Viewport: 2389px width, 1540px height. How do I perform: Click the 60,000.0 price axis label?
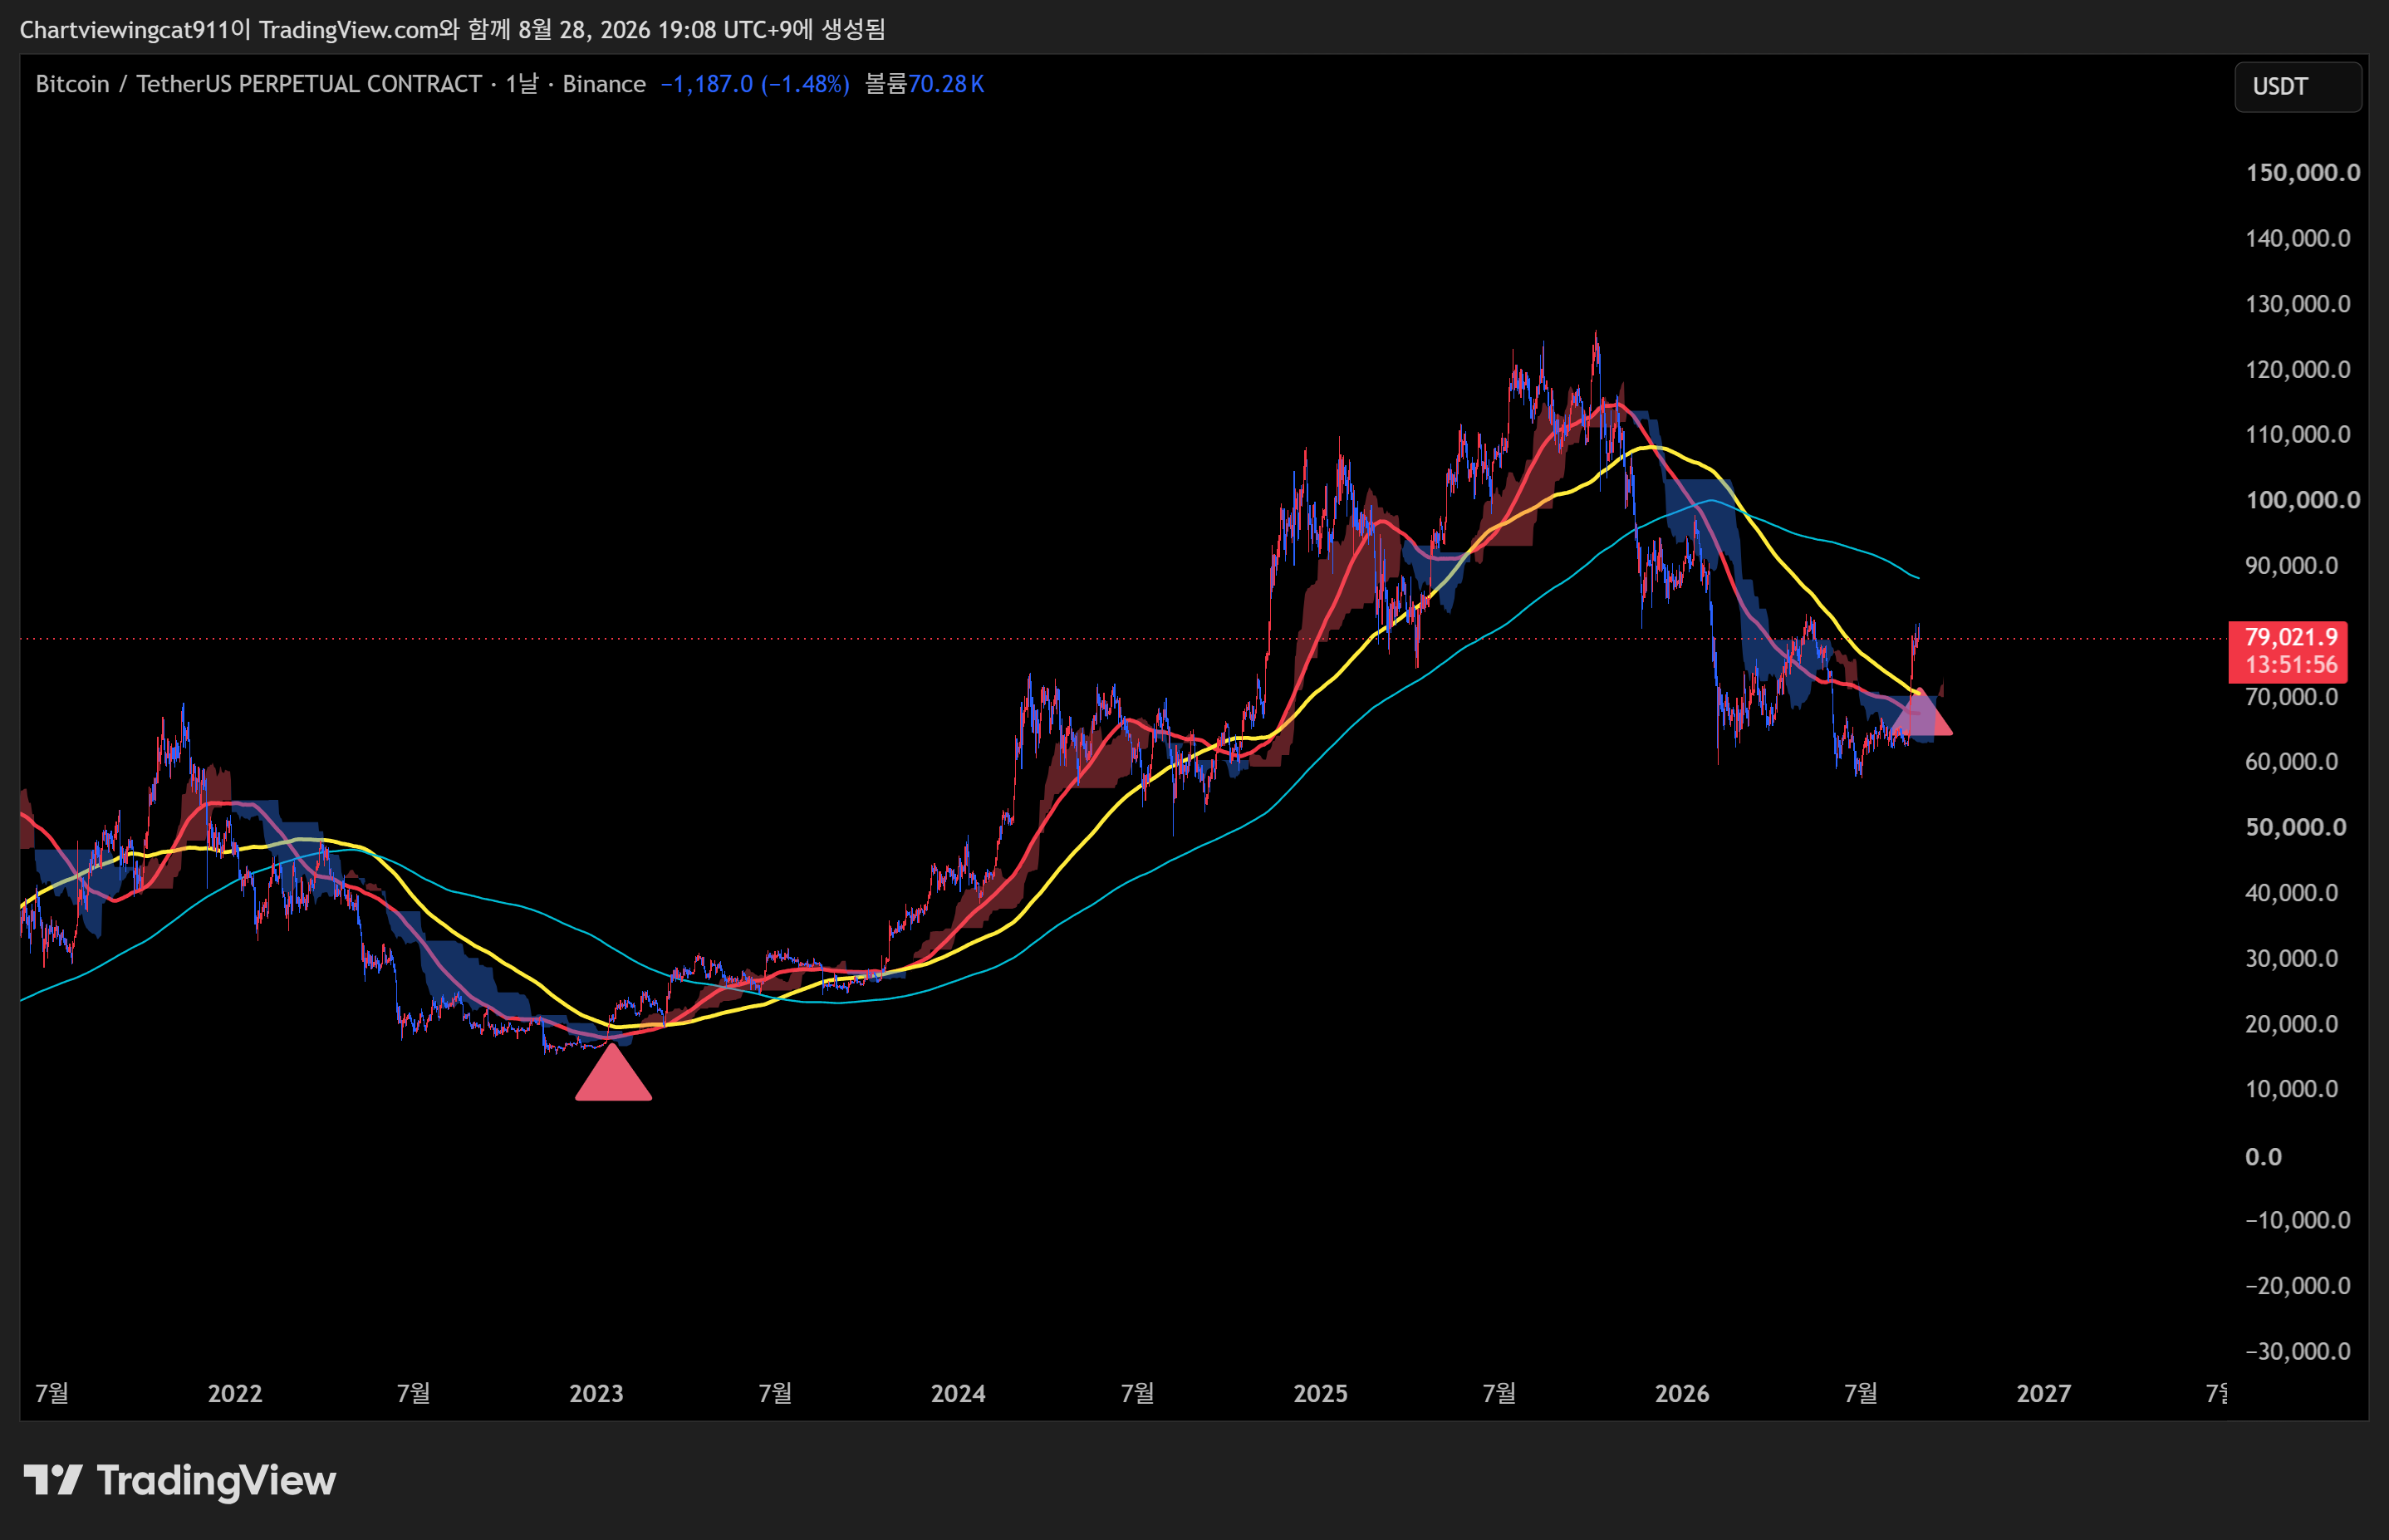click(2292, 762)
